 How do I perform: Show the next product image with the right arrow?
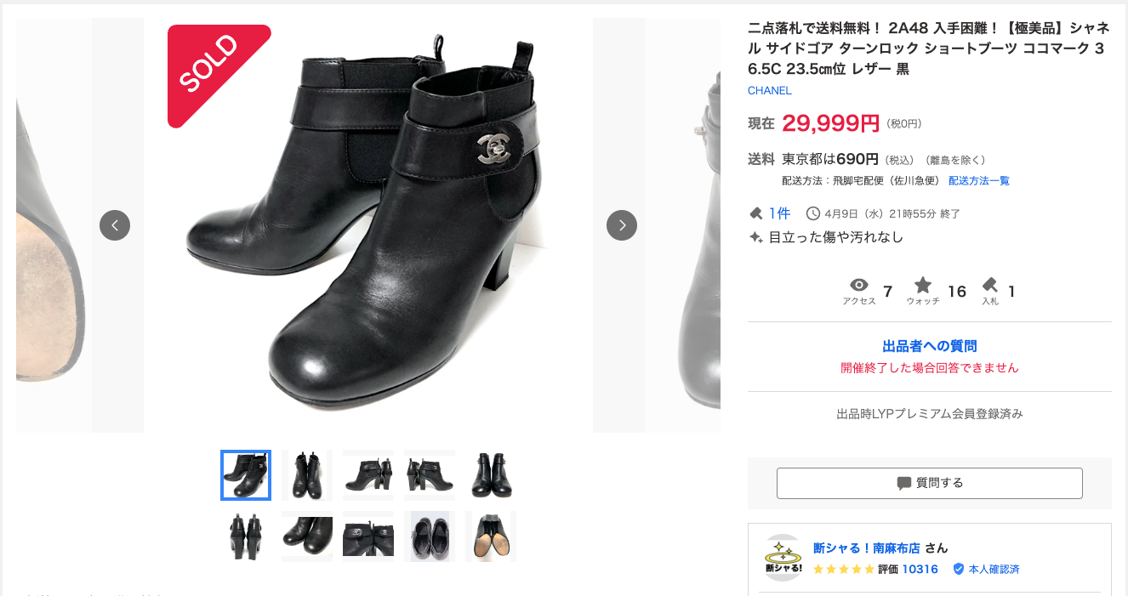point(622,225)
